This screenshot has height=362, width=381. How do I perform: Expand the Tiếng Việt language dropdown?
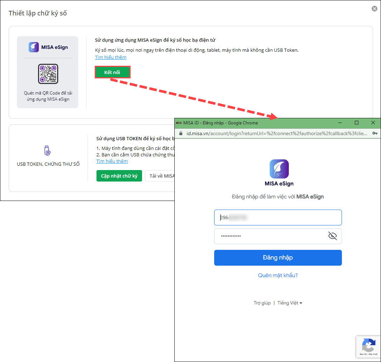pyautogui.click(x=290, y=303)
